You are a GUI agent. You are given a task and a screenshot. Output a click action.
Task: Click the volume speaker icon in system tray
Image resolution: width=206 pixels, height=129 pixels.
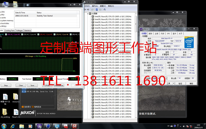click(184, 126)
